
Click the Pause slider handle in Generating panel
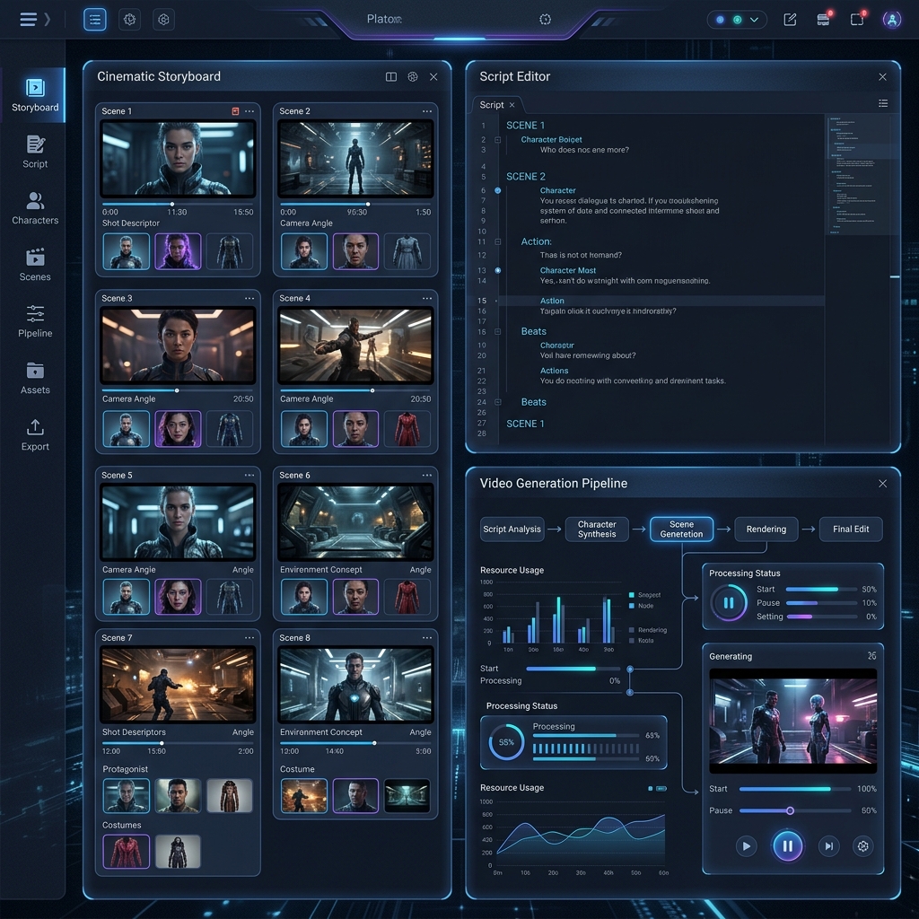point(790,810)
